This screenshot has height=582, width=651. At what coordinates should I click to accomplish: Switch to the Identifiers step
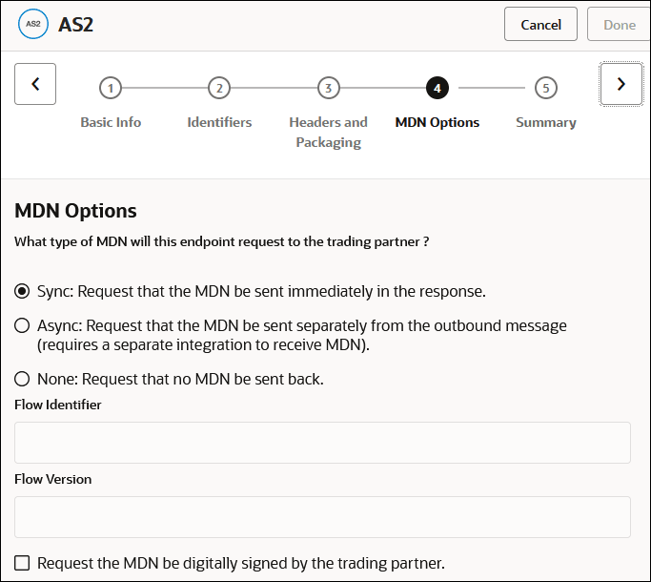tap(219, 122)
